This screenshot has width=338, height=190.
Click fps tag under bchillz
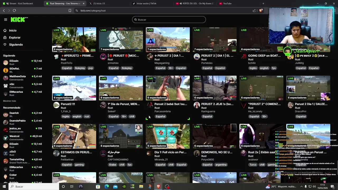[x=274, y=68]
